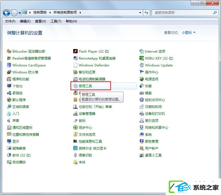Click the 电源选项 icon
The image size is (221, 195).
pyautogui.click(x=142, y=79)
